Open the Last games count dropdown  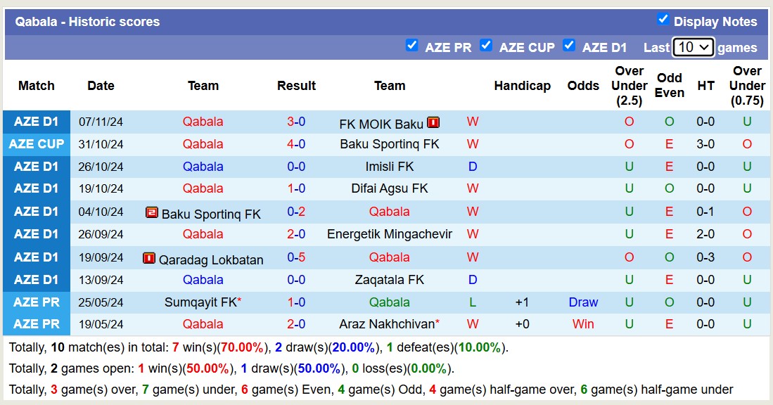tap(693, 47)
